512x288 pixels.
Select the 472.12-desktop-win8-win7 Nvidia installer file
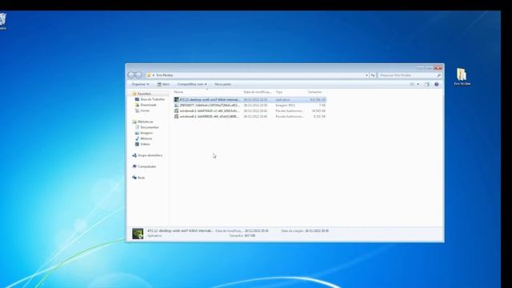point(250,99)
